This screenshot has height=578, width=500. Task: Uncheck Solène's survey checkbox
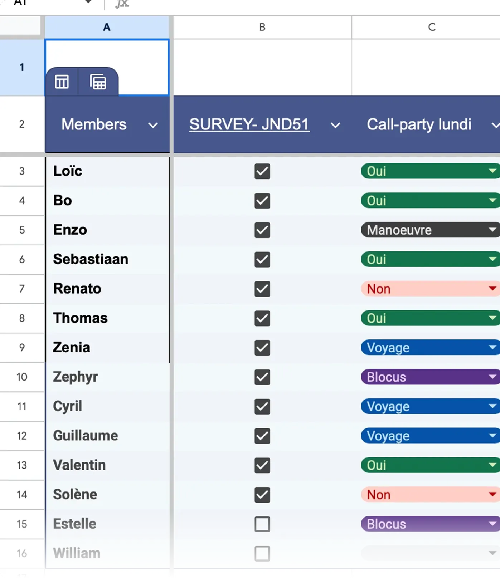click(x=262, y=495)
